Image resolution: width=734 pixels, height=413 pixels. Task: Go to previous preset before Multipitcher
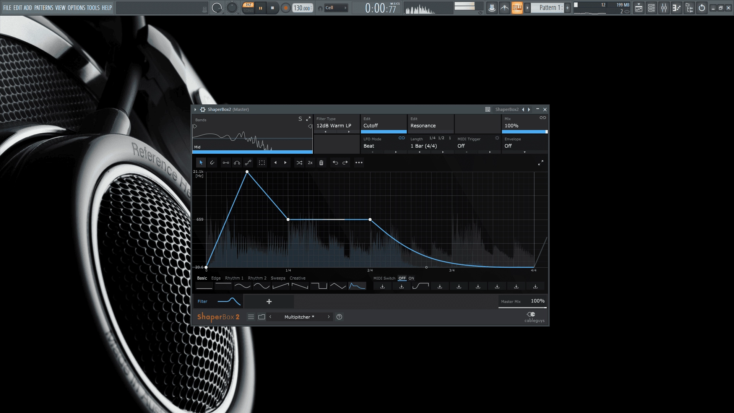tap(270, 317)
